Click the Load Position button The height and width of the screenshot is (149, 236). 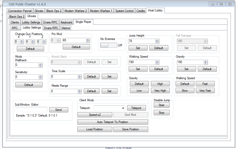(x=95, y=129)
